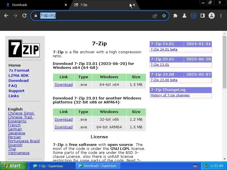Select the 7-Zip browser tab
Viewport: 227px width, 170px height.
coord(101,5)
